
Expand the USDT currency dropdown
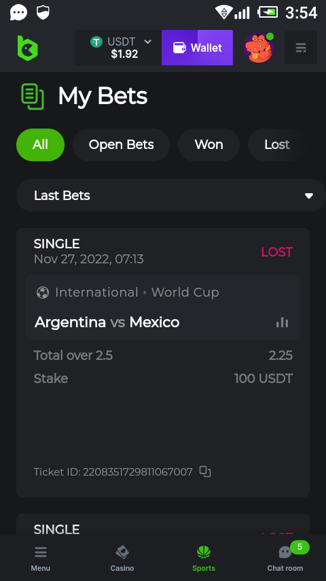click(x=147, y=41)
